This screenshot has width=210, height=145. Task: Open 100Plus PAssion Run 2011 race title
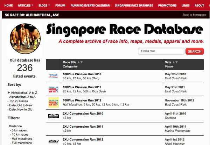click(82, 87)
